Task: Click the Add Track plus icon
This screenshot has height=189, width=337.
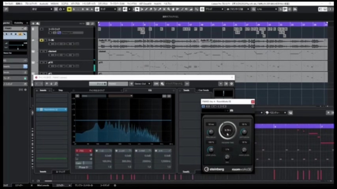Action: click(33, 23)
